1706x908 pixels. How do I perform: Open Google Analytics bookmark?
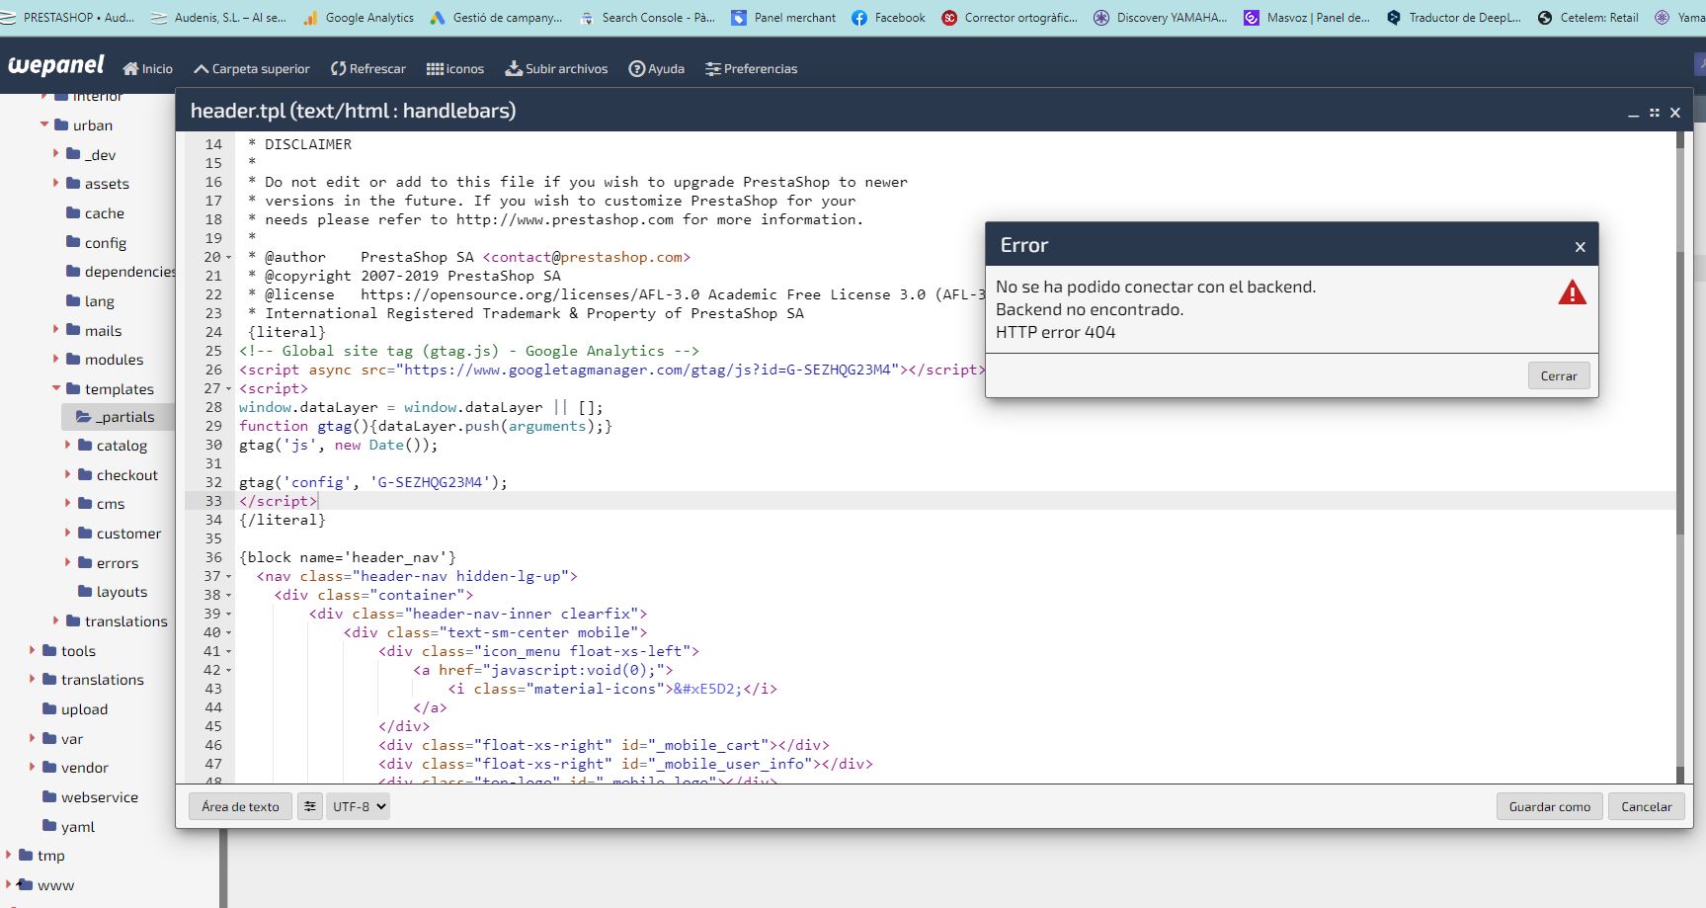pyautogui.click(x=359, y=18)
